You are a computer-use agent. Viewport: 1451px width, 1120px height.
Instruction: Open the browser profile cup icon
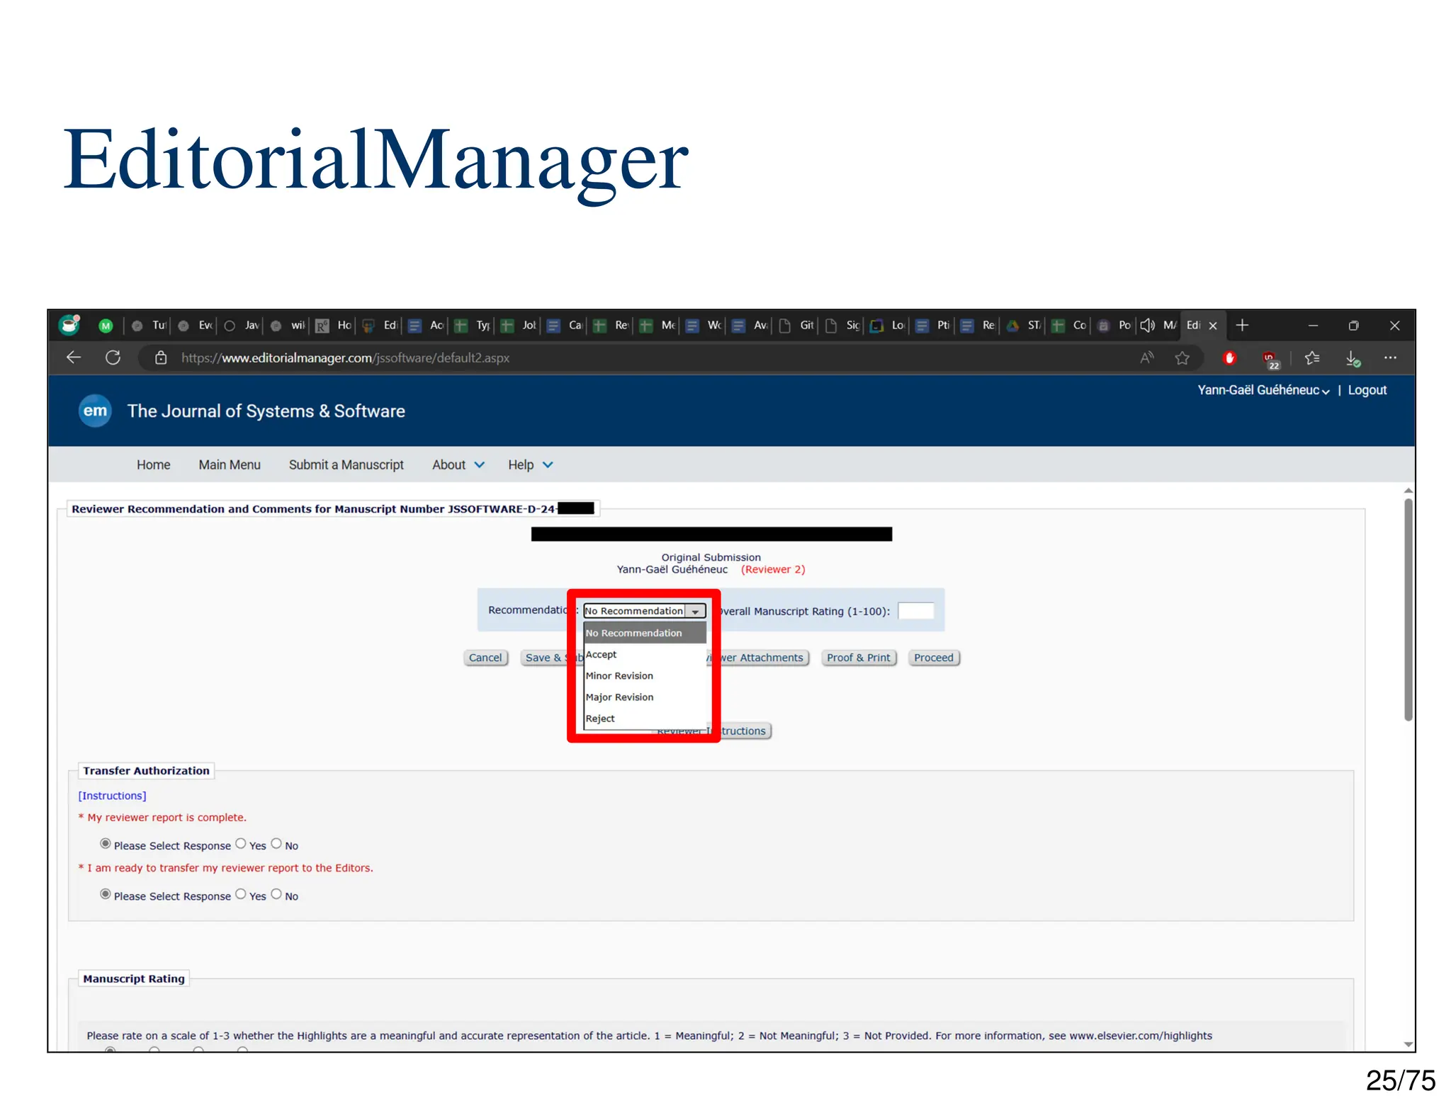pos(69,325)
